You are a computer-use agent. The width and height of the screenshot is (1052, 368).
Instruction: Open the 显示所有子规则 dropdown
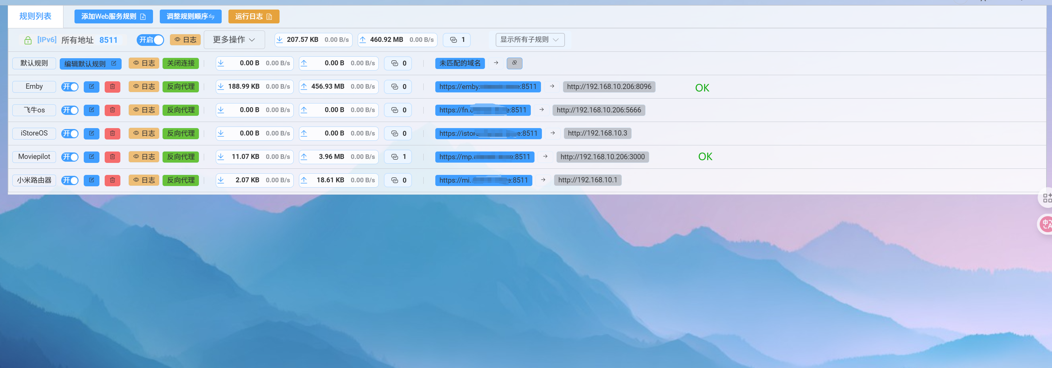[530, 40]
